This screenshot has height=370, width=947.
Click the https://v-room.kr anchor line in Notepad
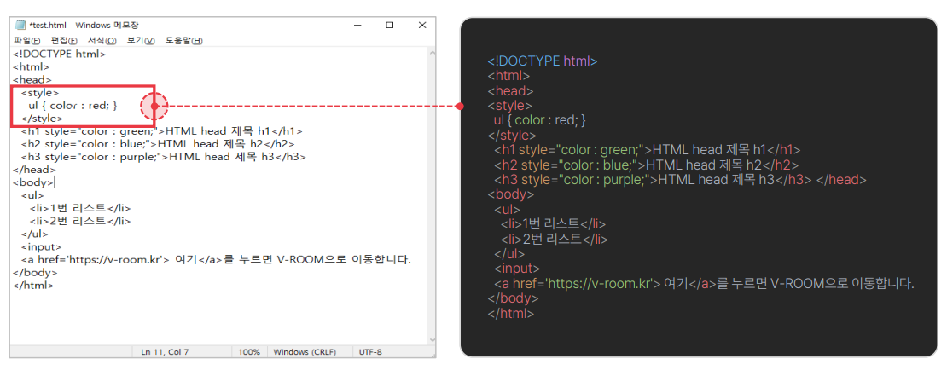pos(216,259)
